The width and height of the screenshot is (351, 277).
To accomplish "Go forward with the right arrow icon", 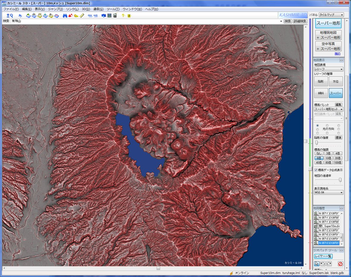I will click(x=96, y=15).
